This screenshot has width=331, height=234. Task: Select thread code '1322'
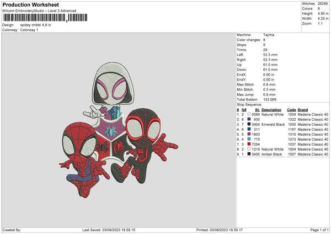coord(292,120)
